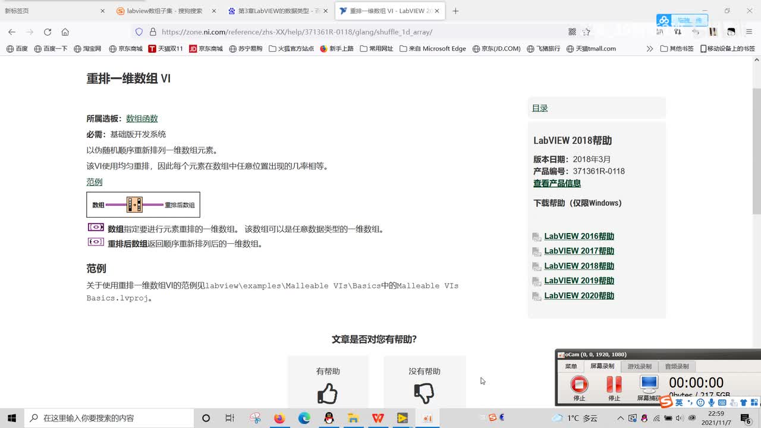
Task: Open the 百度 bookmark
Action: pos(17,49)
